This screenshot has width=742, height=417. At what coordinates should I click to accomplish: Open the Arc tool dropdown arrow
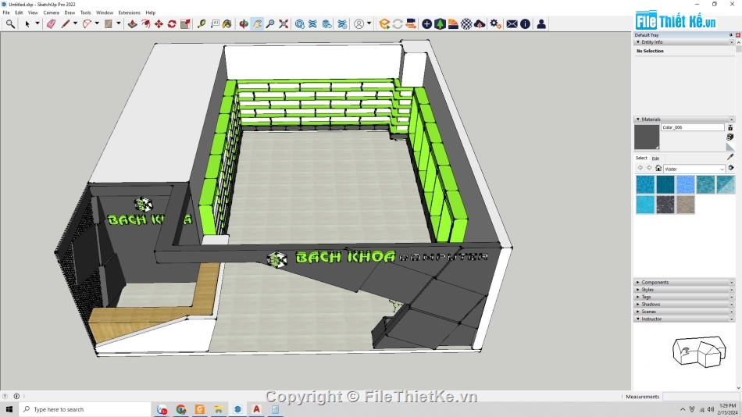click(97, 23)
